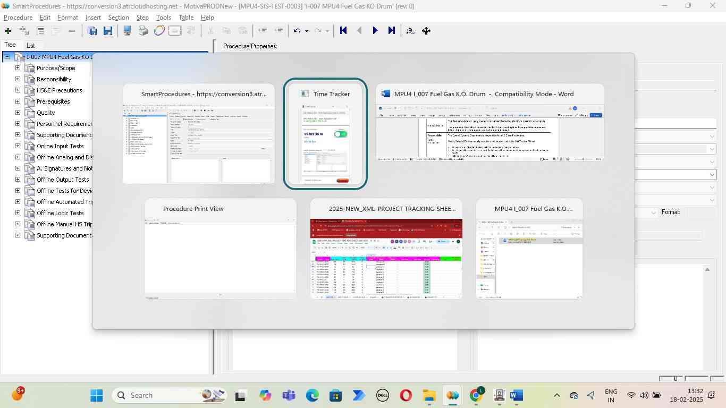Click the four-way move arrows icon
The image size is (726, 408).
(426, 31)
